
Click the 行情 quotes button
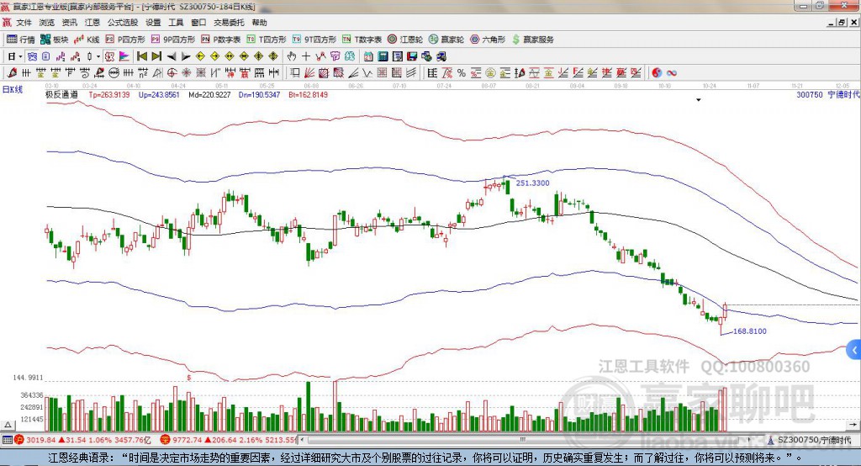pos(21,40)
